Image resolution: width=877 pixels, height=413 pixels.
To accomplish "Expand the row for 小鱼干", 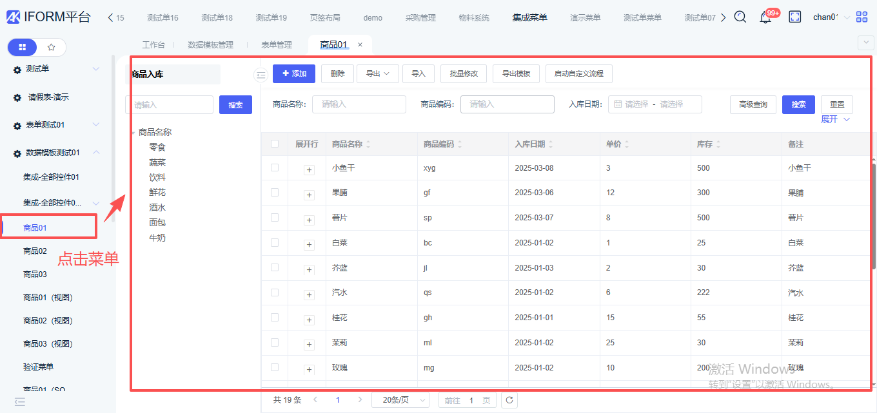I will [x=309, y=169].
